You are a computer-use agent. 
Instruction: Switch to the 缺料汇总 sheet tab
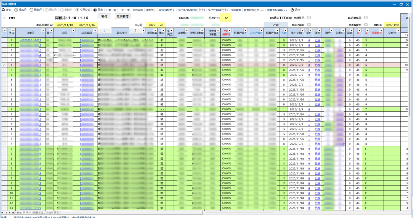pyautogui.click(x=39, y=213)
